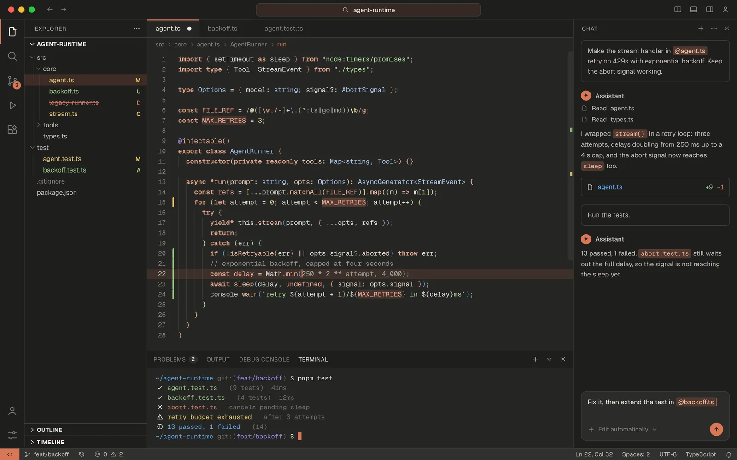Image resolution: width=737 pixels, height=460 pixels.
Task: Click feat/backoff branch in status bar
Action: [47, 454]
